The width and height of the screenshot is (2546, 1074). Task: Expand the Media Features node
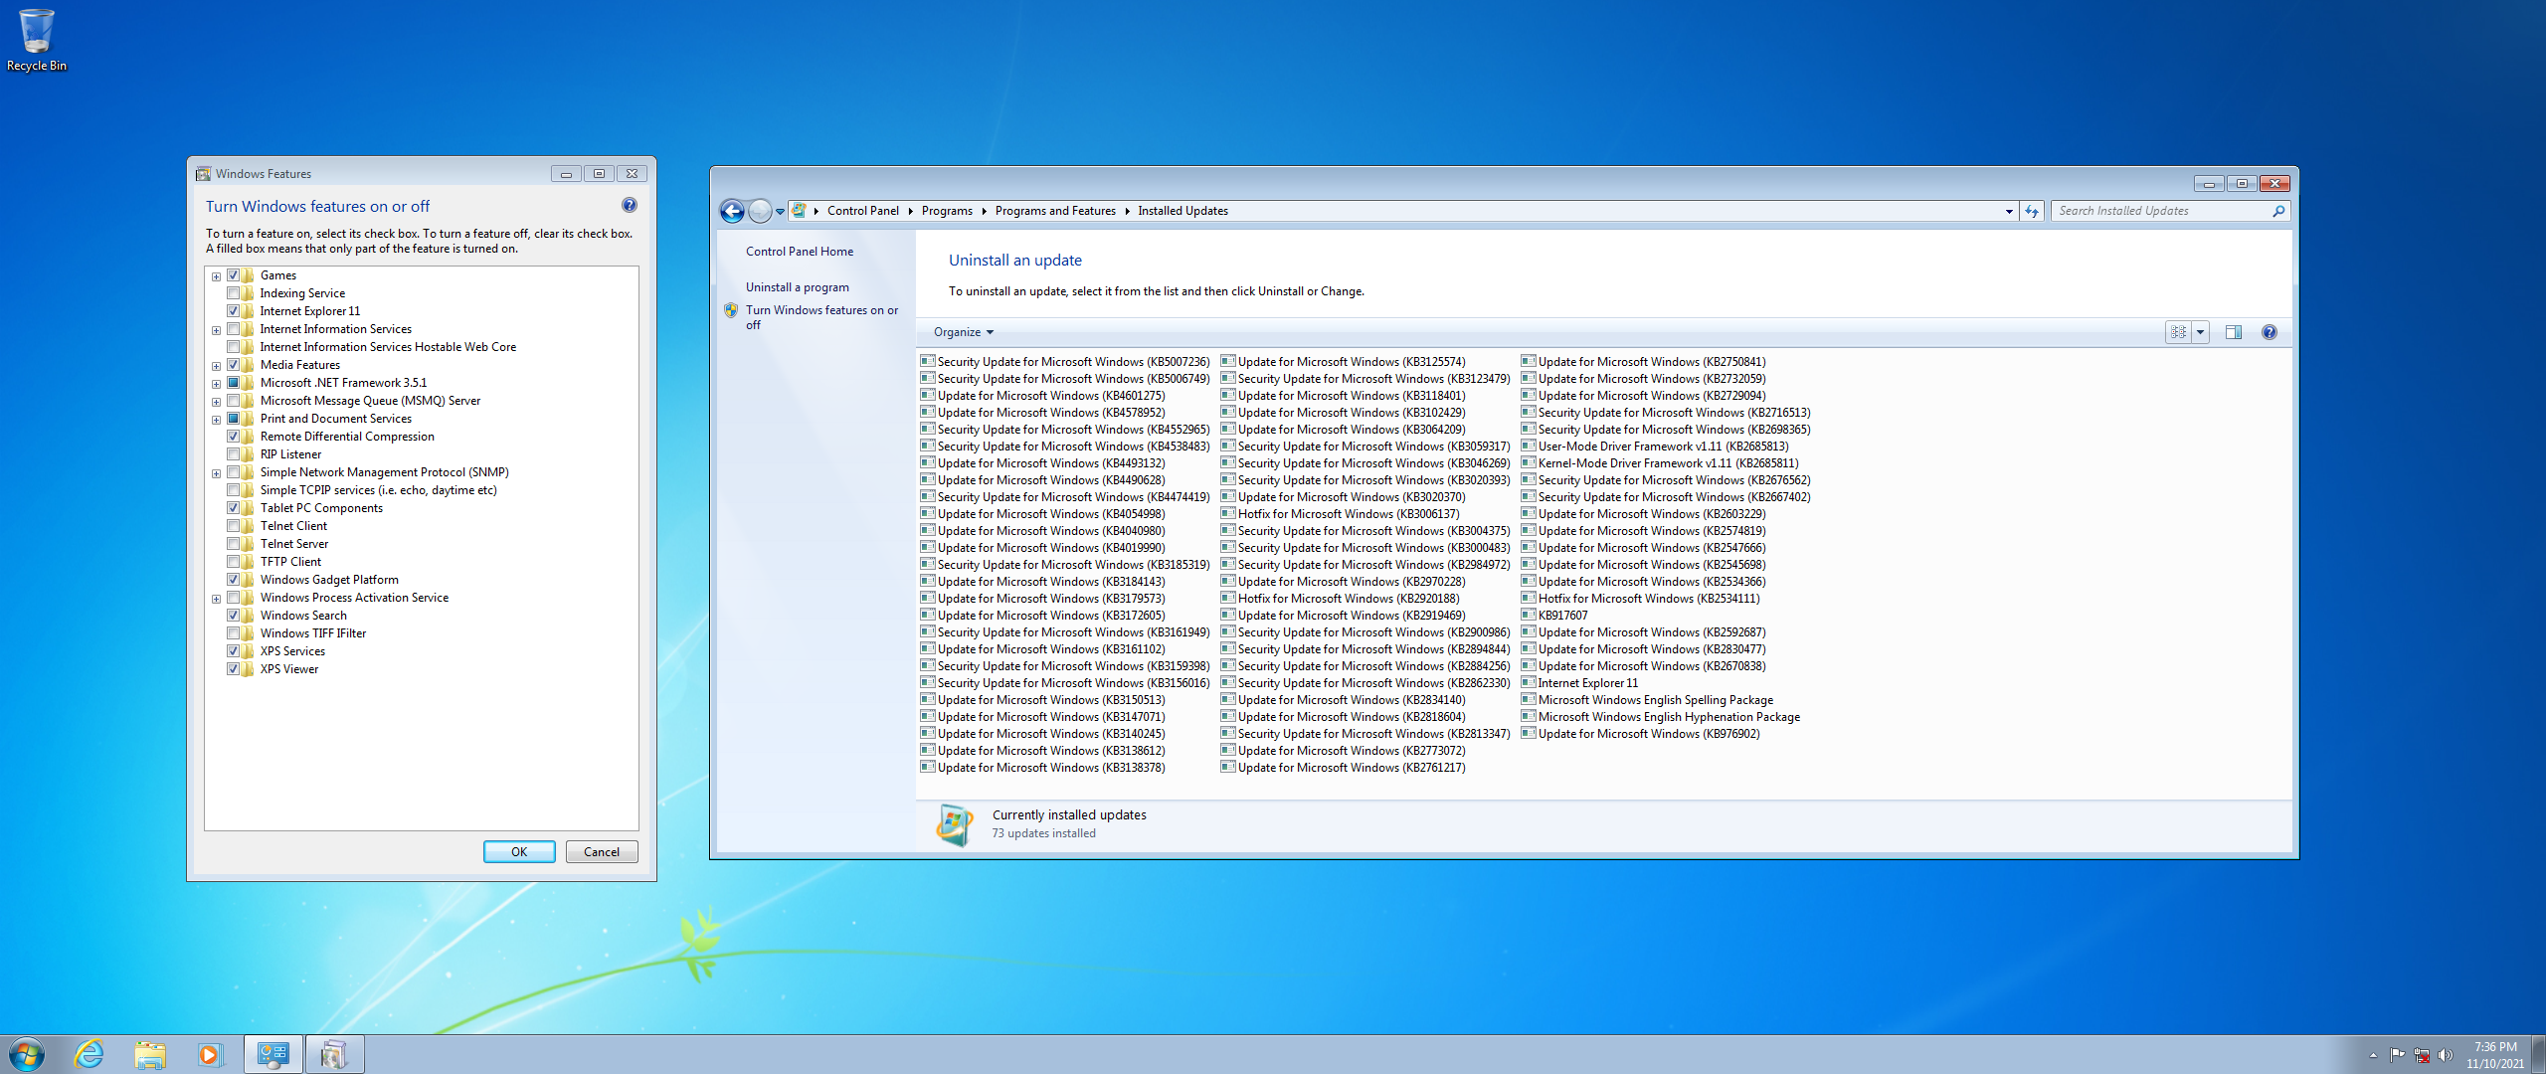(x=216, y=366)
